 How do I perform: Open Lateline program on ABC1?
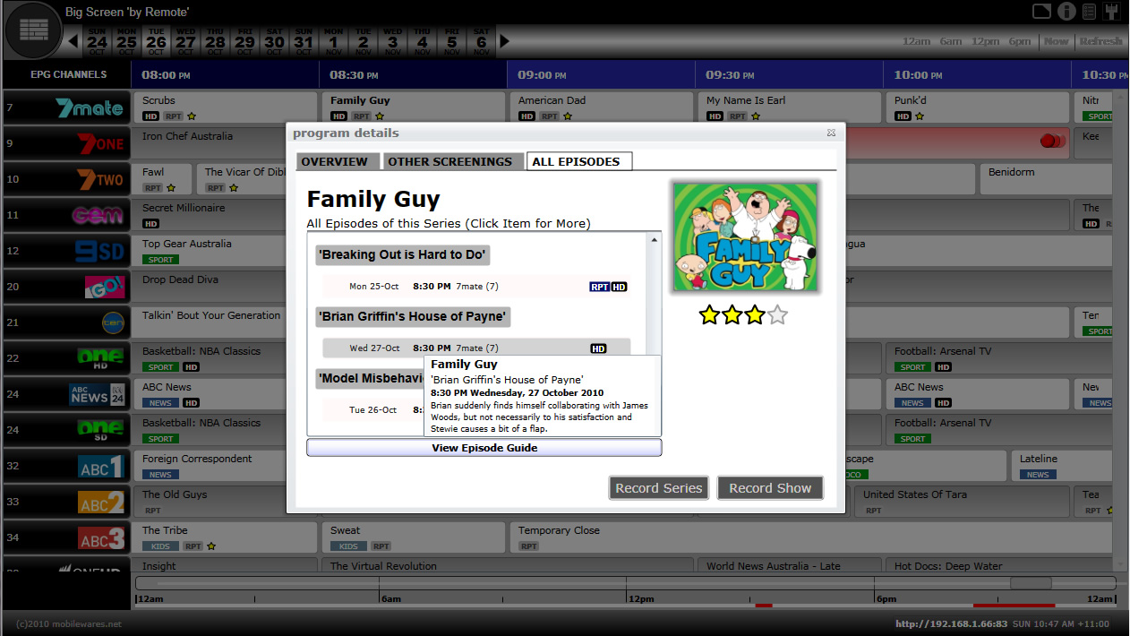click(x=1061, y=466)
